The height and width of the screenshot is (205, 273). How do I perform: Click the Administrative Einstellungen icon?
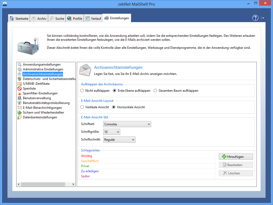pos(19,69)
